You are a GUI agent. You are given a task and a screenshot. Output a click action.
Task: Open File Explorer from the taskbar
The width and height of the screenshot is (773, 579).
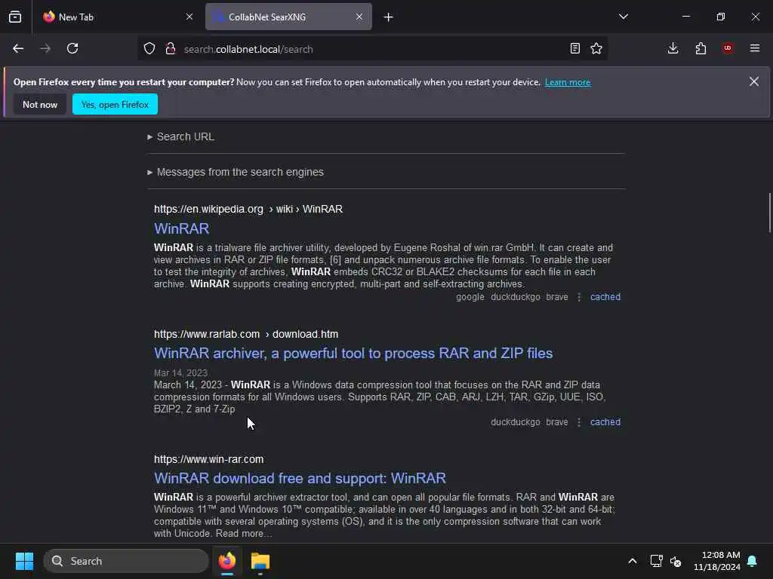pyautogui.click(x=260, y=561)
